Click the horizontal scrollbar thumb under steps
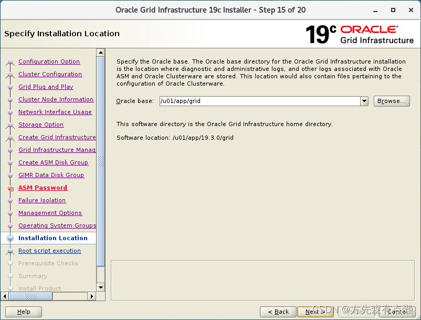The width and height of the screenshot is (421, 320). pos(30,296)
